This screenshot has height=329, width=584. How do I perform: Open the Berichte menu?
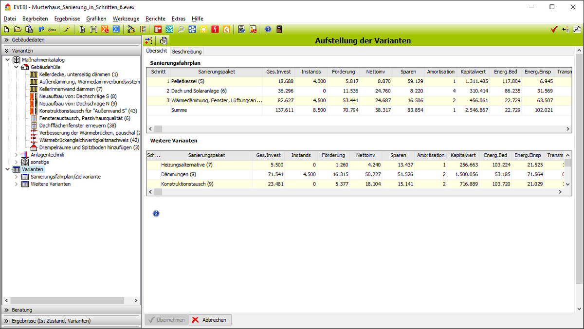point(156,18)
